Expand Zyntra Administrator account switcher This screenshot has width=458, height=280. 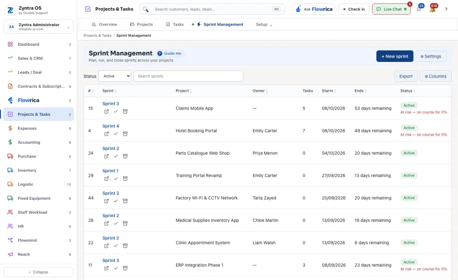pyautogui.click(x=39, y=27)
